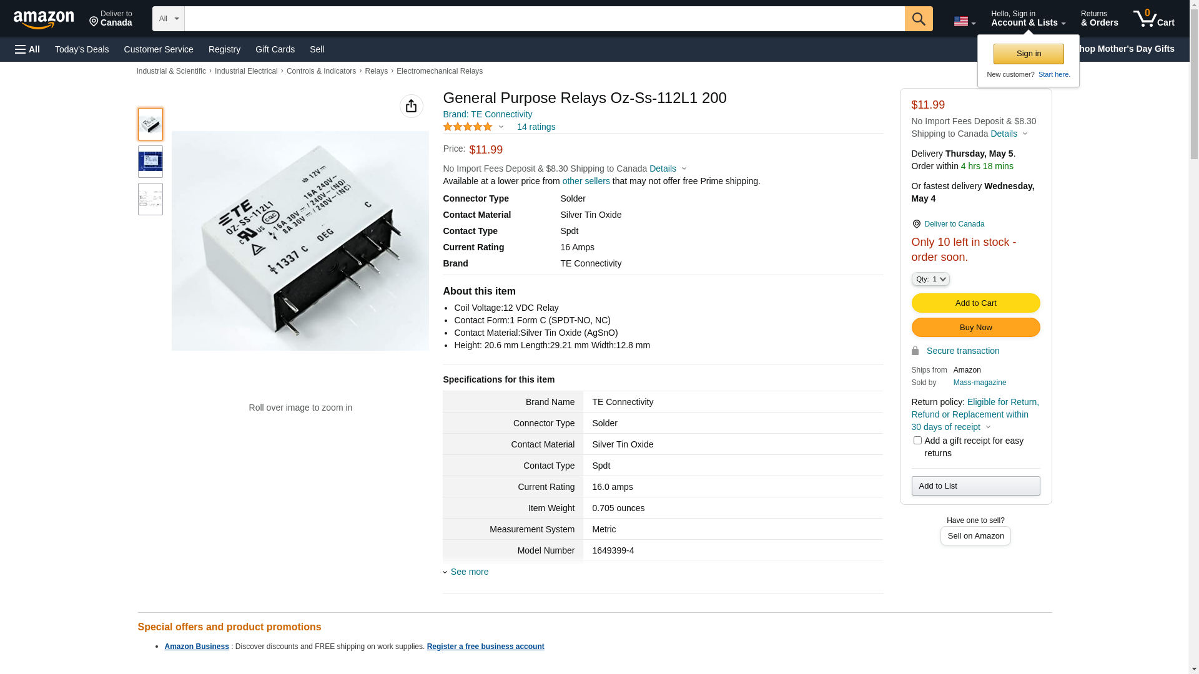Screen dimensions: 1199x674
Task: Open the Qty quantity dropdown
Action: (x=930, y=279)
